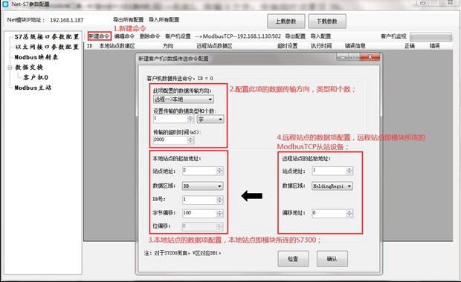Viewport: 461px width, 282px height.
Task: Click the 下载参数 button
Action: [x=327, y=22]
